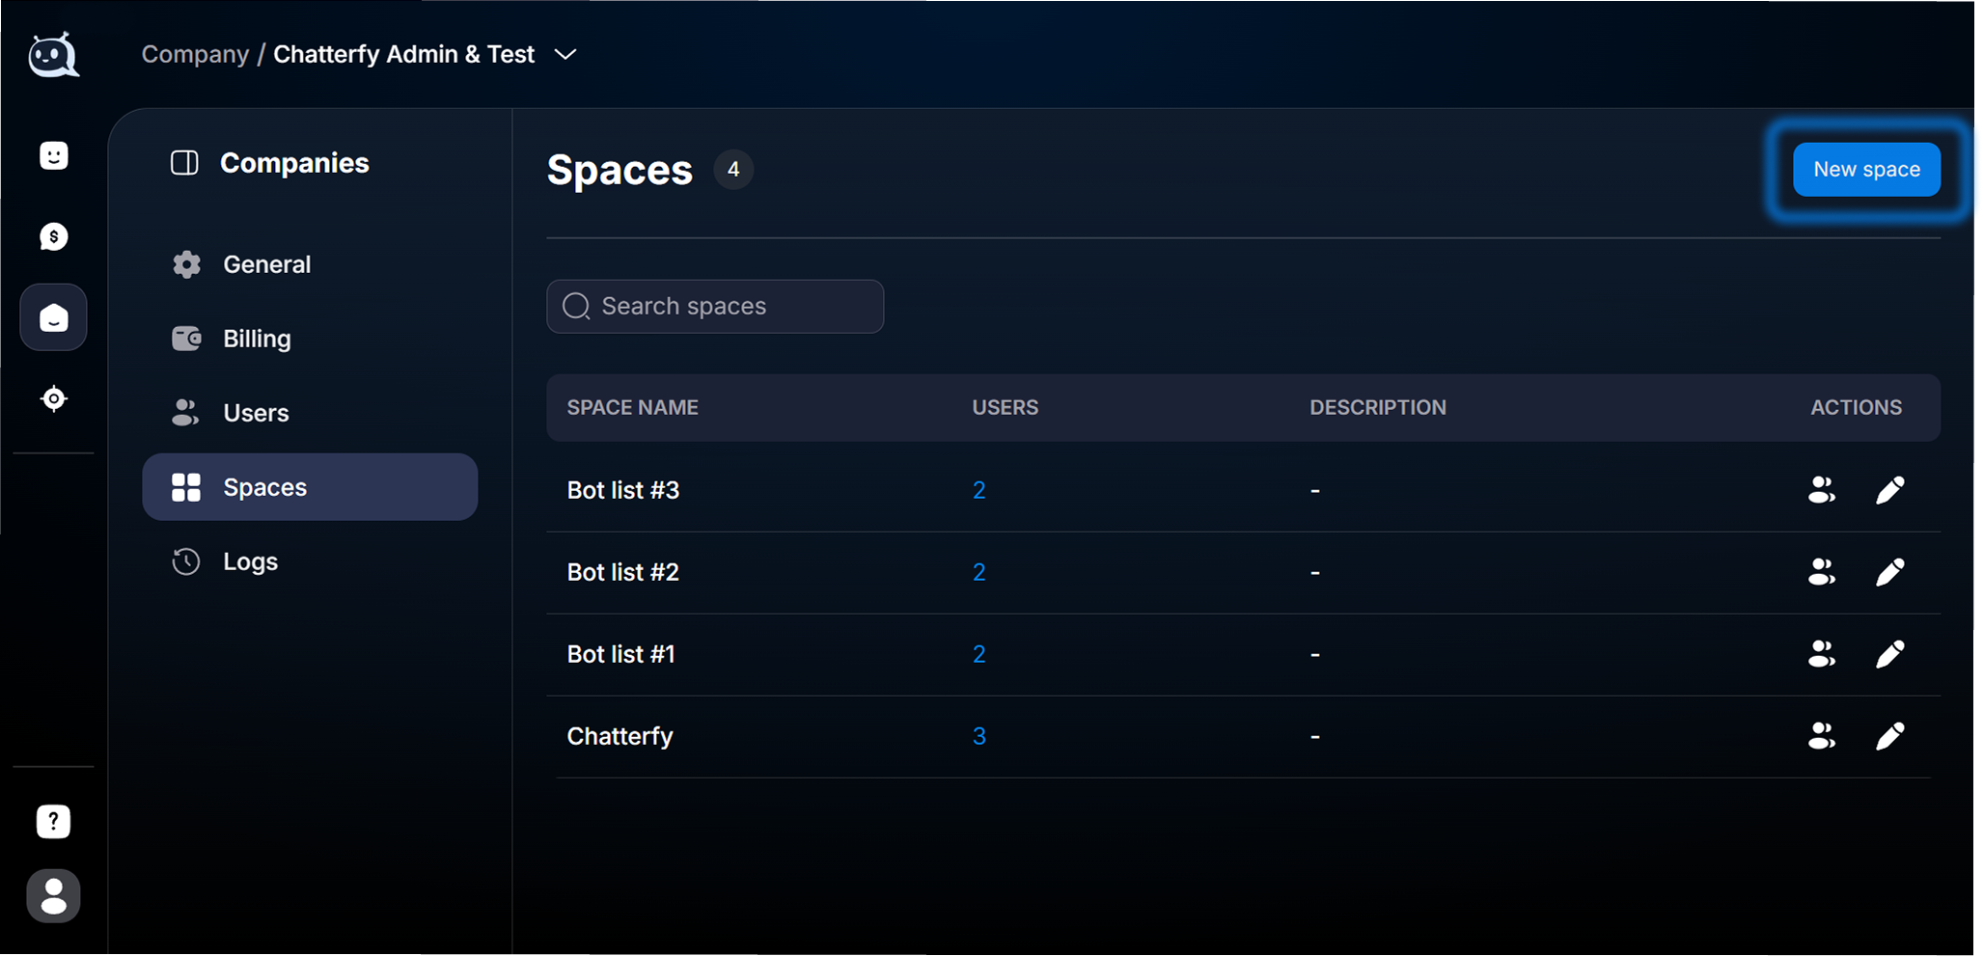Focus the Search spaces field
This screenshot has width=1983, height=956.
pos(715,307)
